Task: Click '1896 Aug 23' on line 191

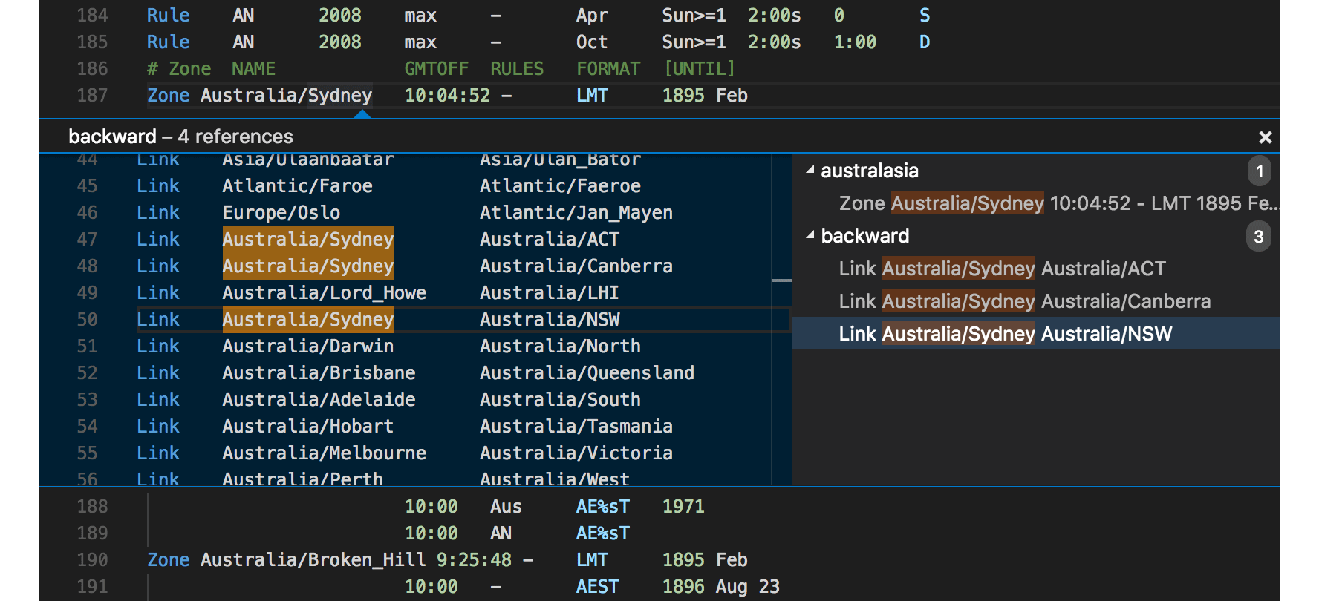Action: 720,587
